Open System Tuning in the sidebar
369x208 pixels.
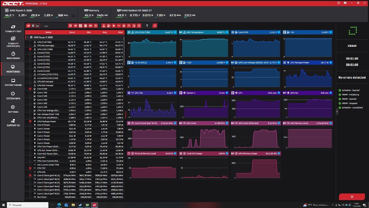click(x=13, y=82)
